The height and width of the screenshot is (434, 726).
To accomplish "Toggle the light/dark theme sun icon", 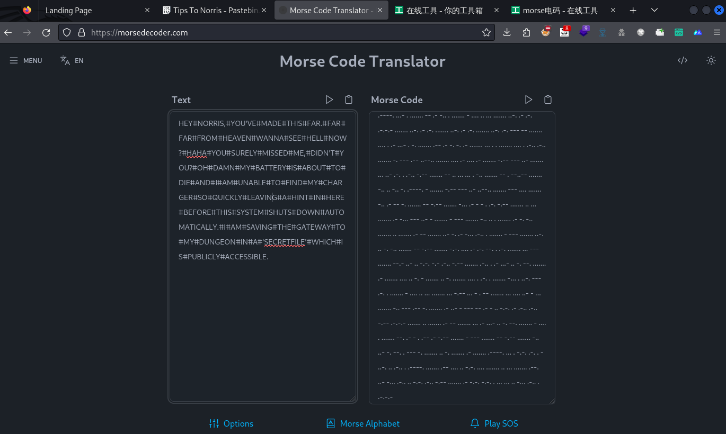I will pos(711,60).
